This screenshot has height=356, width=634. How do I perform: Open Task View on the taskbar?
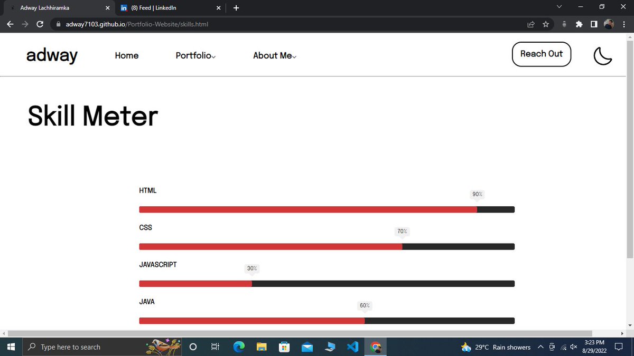click(x=215, y=347)
